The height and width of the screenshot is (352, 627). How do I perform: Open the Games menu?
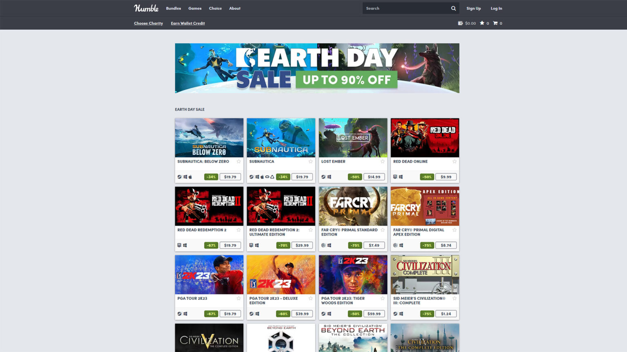tap(195, 8)
